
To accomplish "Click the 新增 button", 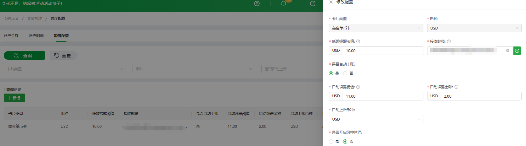I will [14, 98].
